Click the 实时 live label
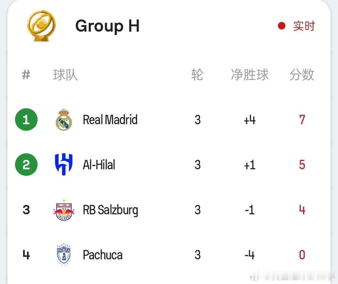 tap(304, 26)
